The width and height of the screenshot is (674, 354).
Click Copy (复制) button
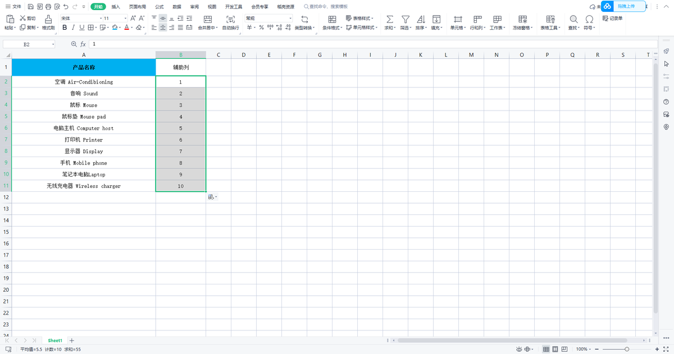(x=29, y=27)
